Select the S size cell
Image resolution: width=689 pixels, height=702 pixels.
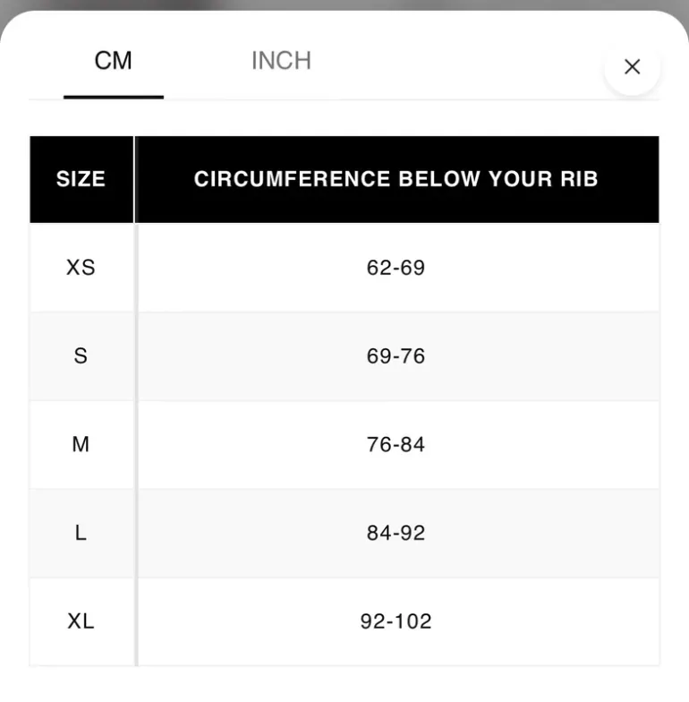pos(81,356)
